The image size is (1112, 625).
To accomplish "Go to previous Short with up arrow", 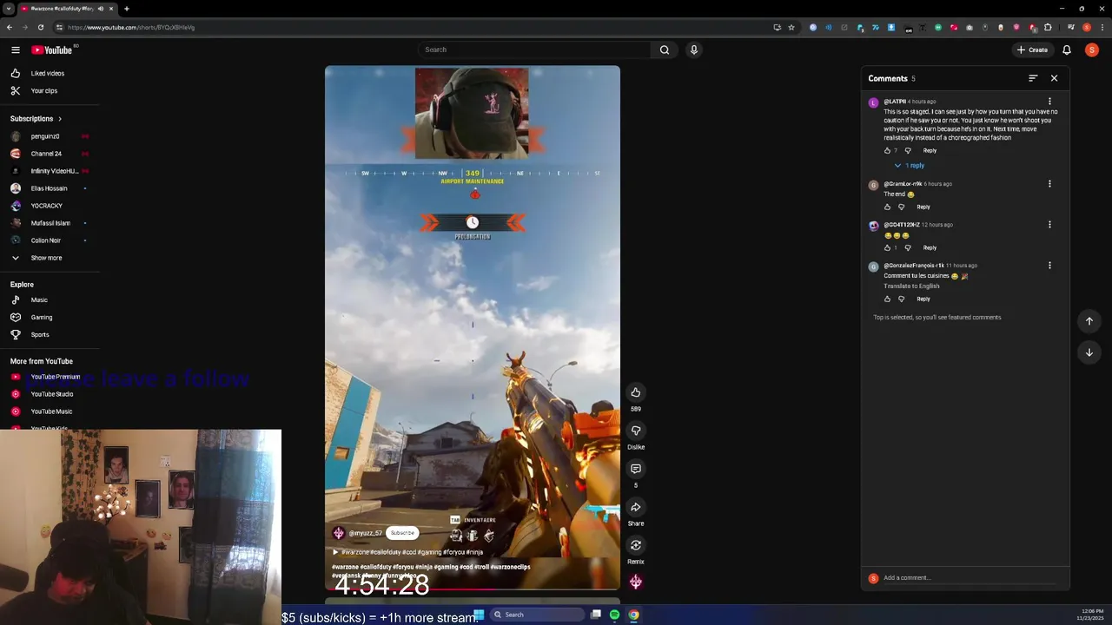I will [1089, 321].
